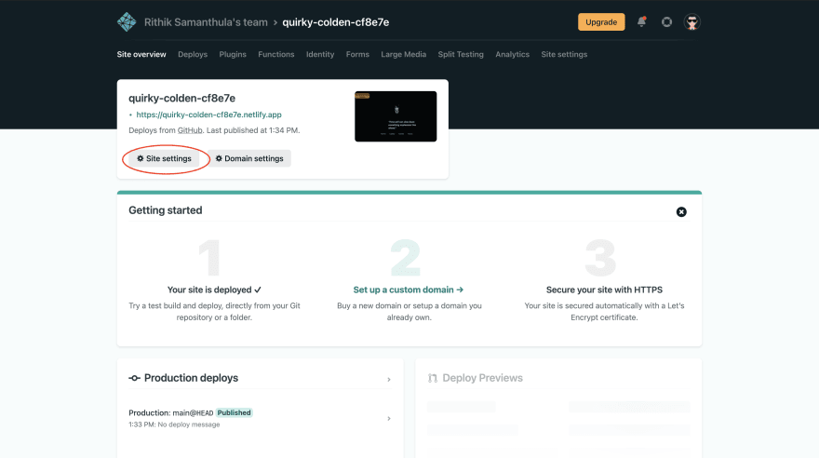This screenshot has width=819, height=458.
Task: Open the Domain settings button
Action: pyautogui.click(x=249, y=158)
